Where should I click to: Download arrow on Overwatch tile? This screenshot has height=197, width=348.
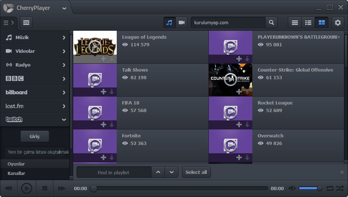pyautogui.click(x=247, y=157)
